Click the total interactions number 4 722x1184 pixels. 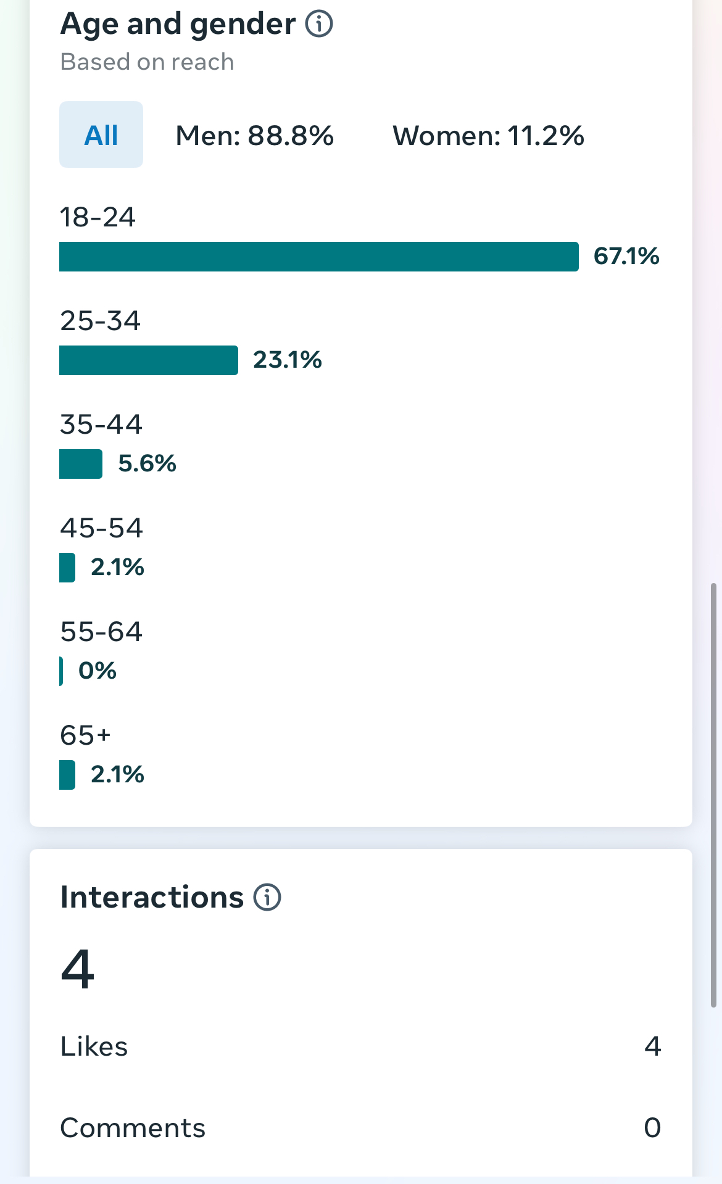click(x=78, y=969)
